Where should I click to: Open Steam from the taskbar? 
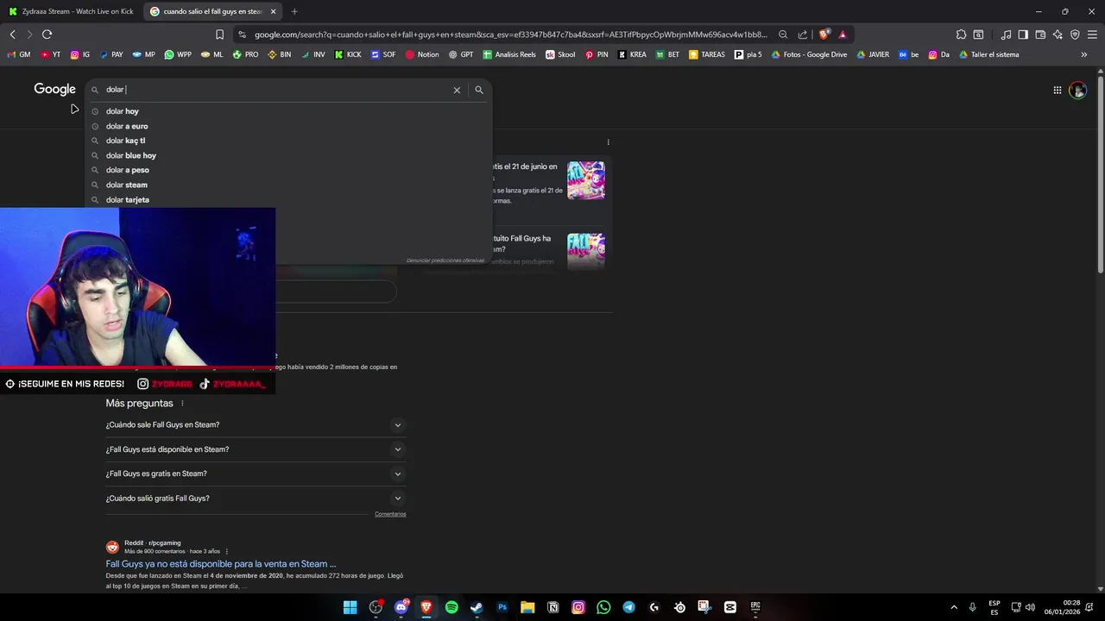(477, 607)
